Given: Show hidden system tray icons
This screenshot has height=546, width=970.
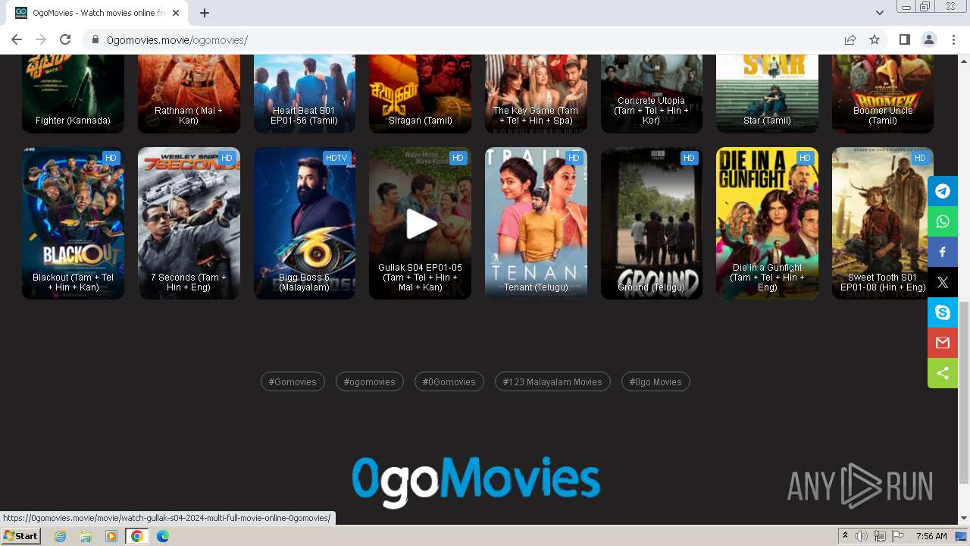Looking at the screenshot, I should point(845,536).
